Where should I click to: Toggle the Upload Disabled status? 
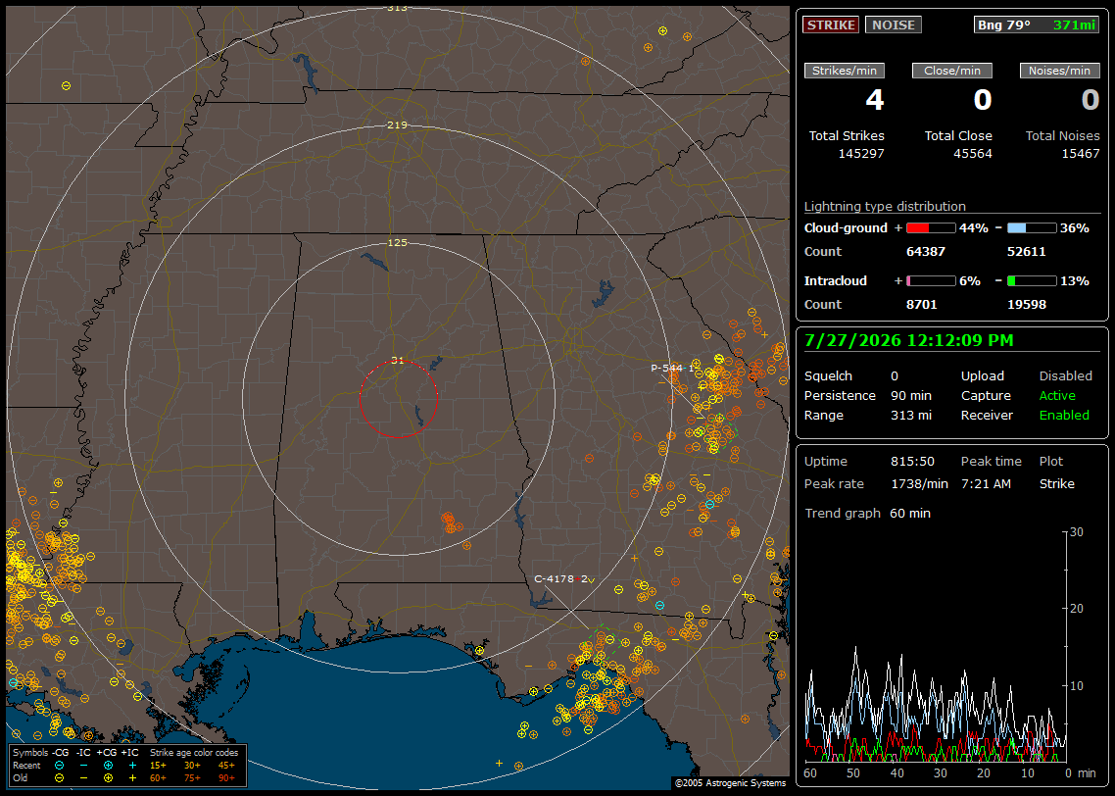[x=1065, y=375]
